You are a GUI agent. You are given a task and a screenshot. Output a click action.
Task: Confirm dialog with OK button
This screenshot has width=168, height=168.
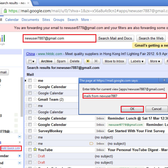pos(132,109)
